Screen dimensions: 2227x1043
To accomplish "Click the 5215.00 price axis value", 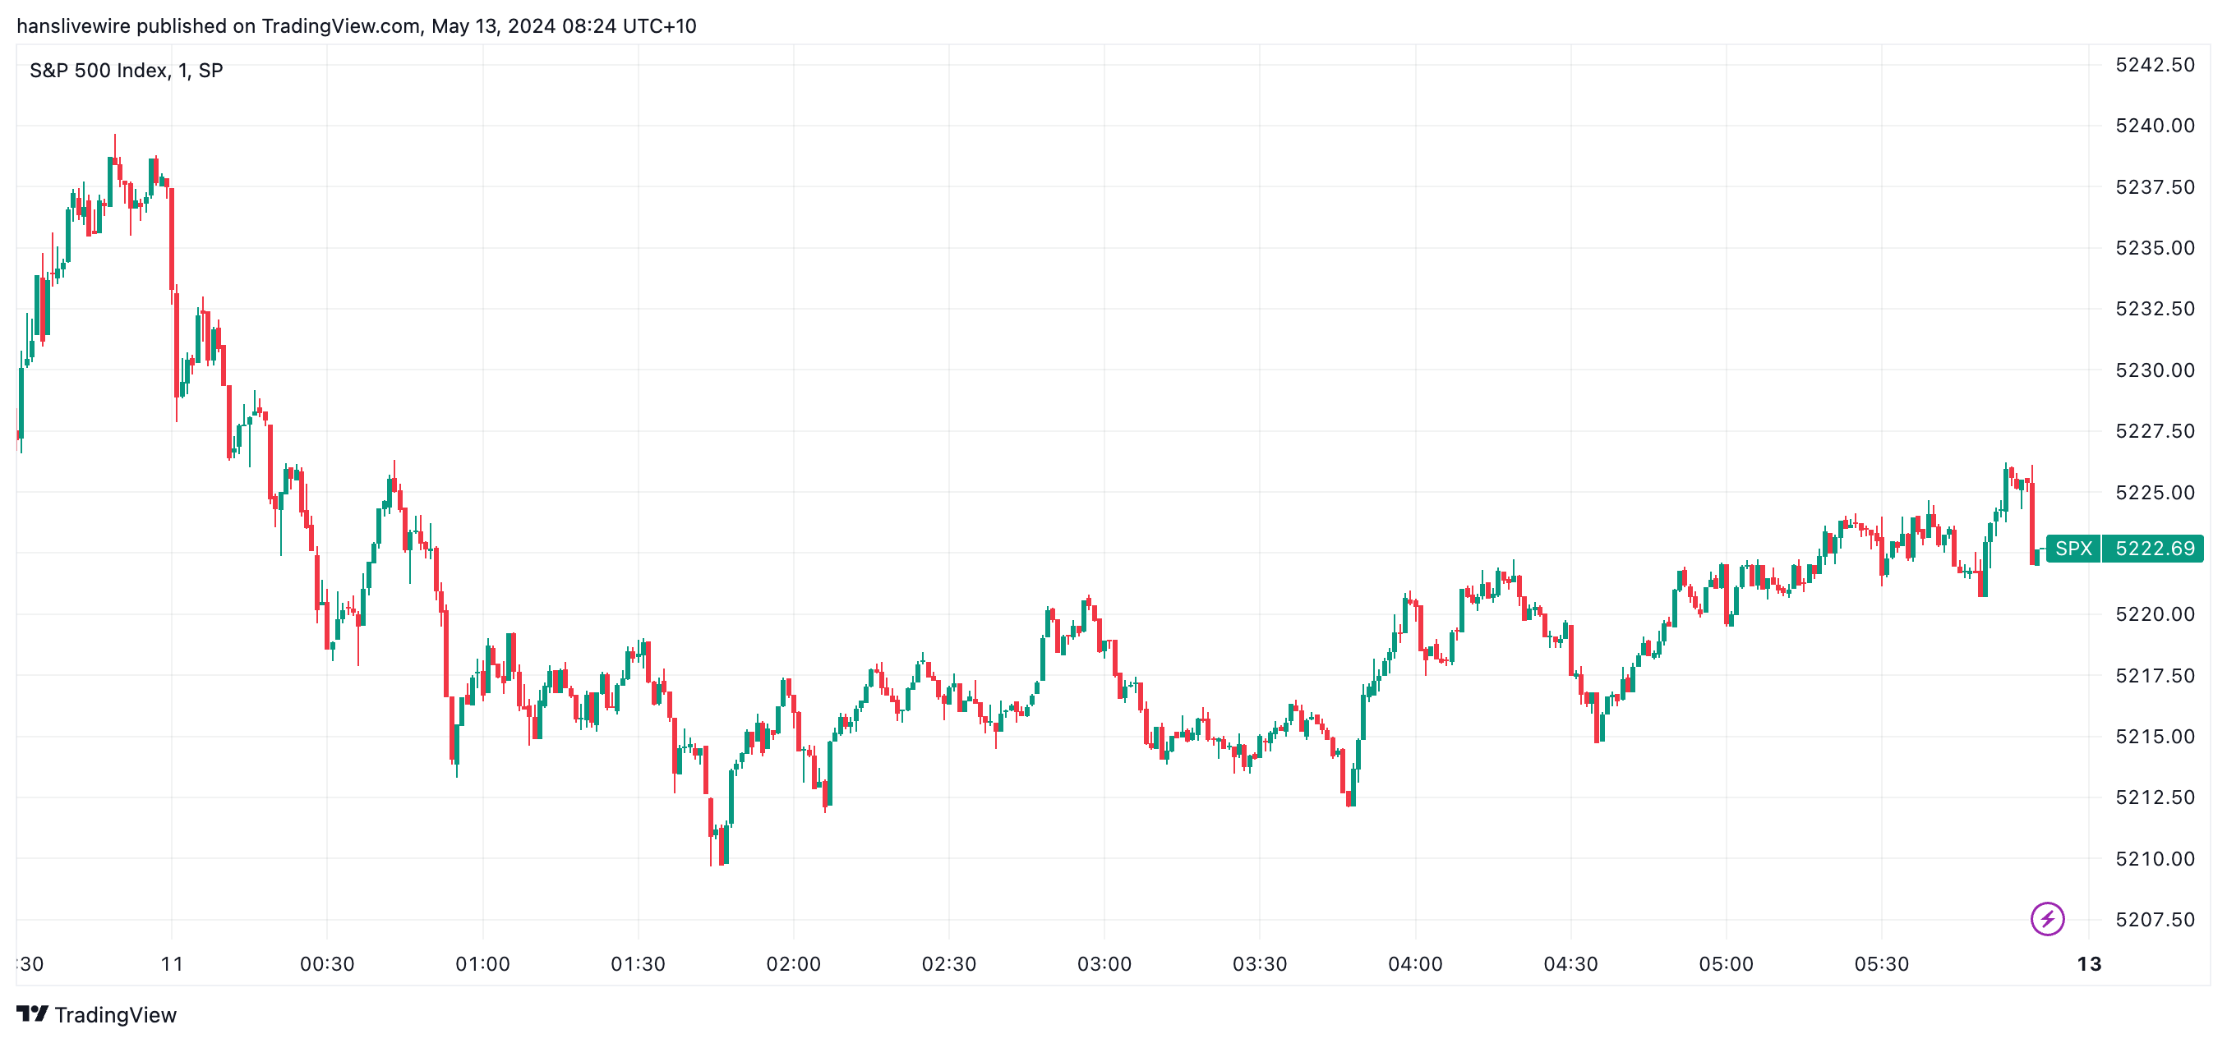I will pos(2155,736).
